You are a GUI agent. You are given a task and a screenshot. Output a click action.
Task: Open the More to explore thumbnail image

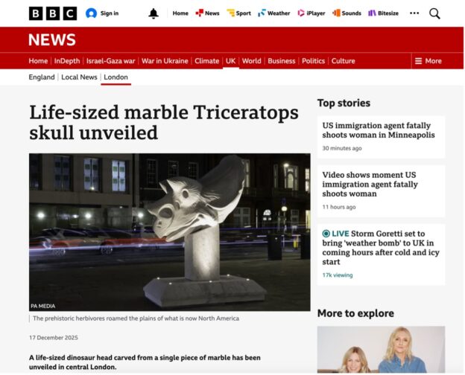(x=381, y=350)
